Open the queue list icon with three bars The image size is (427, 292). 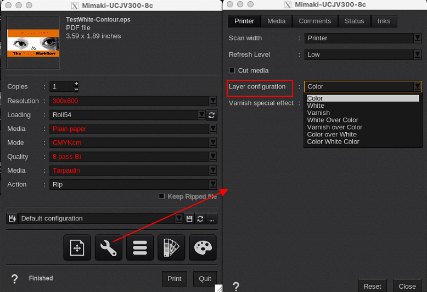(x=140, y=247)
